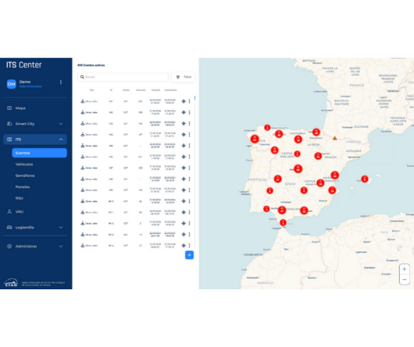Click the ID column header
This screenshot has width=414, height=347.
click(111, 90)
